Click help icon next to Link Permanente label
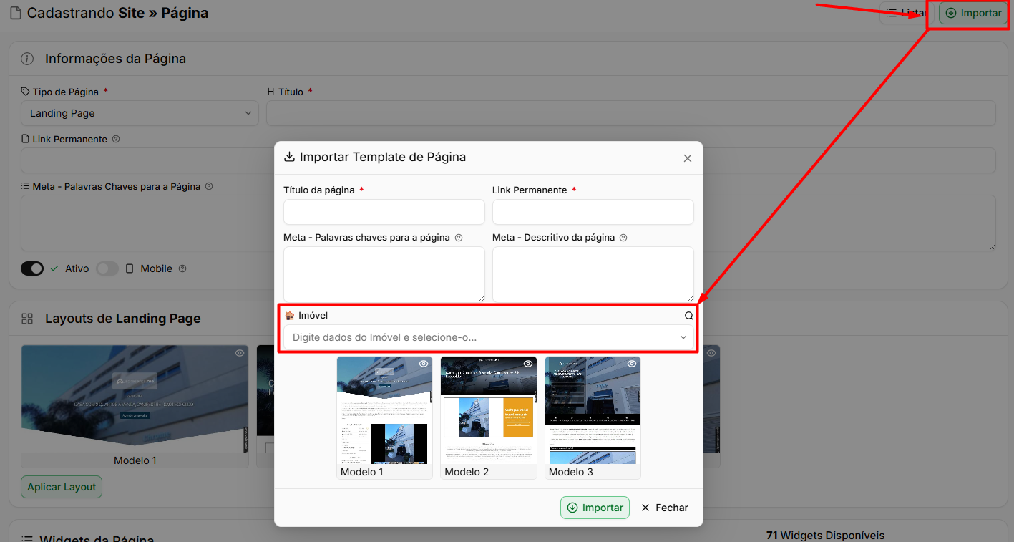This screenshot has height=542, width=1014. pyautogui.click(x=116, y=140)
